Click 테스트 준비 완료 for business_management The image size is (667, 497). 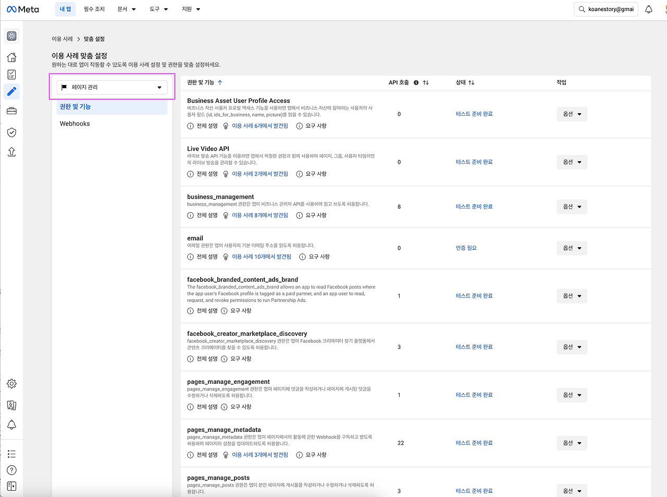pos(474,207)
